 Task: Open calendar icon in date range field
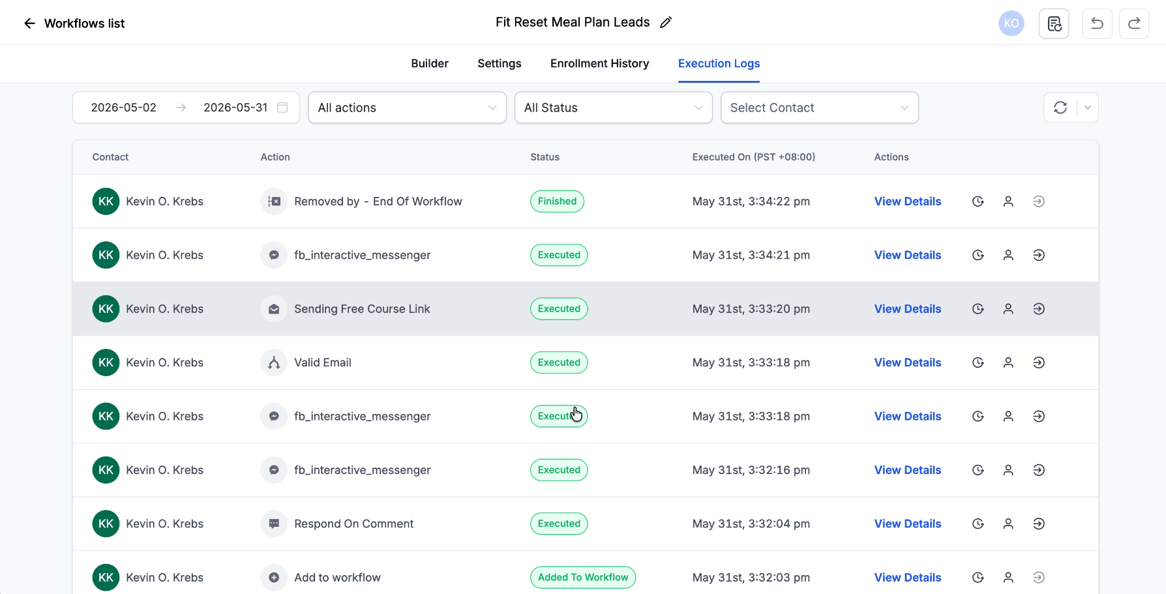tap(282, 108)
